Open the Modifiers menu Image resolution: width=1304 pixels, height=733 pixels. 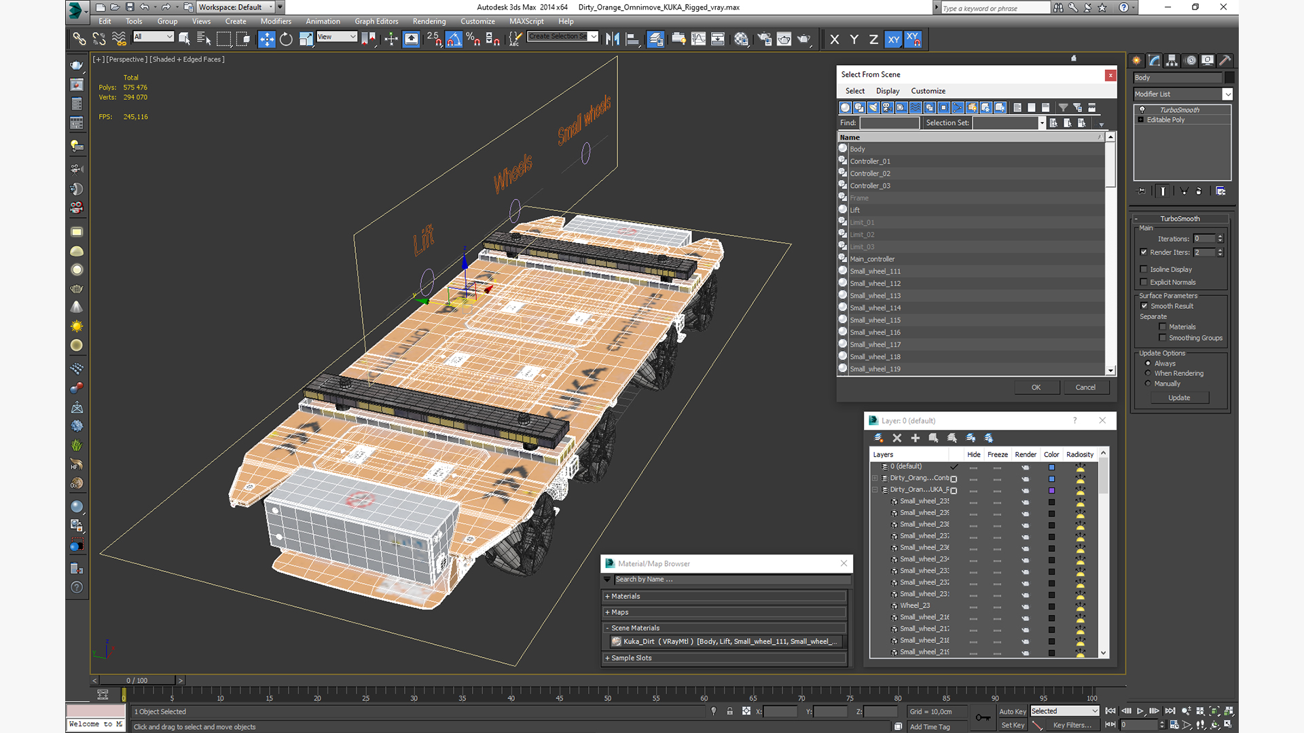pos(276,22)
